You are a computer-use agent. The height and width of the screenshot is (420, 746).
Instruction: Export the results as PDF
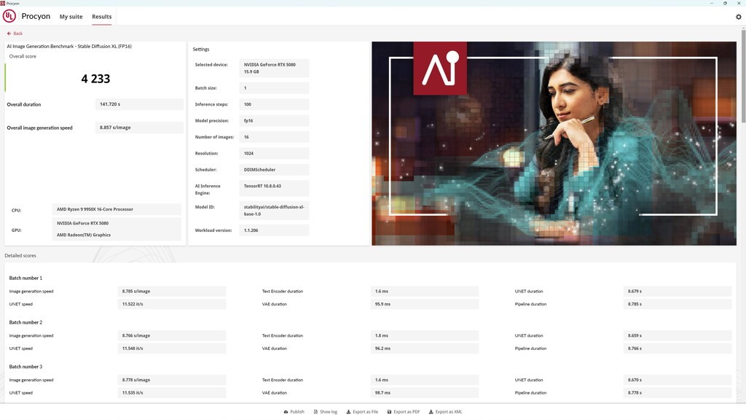click(x=404, y=412)
